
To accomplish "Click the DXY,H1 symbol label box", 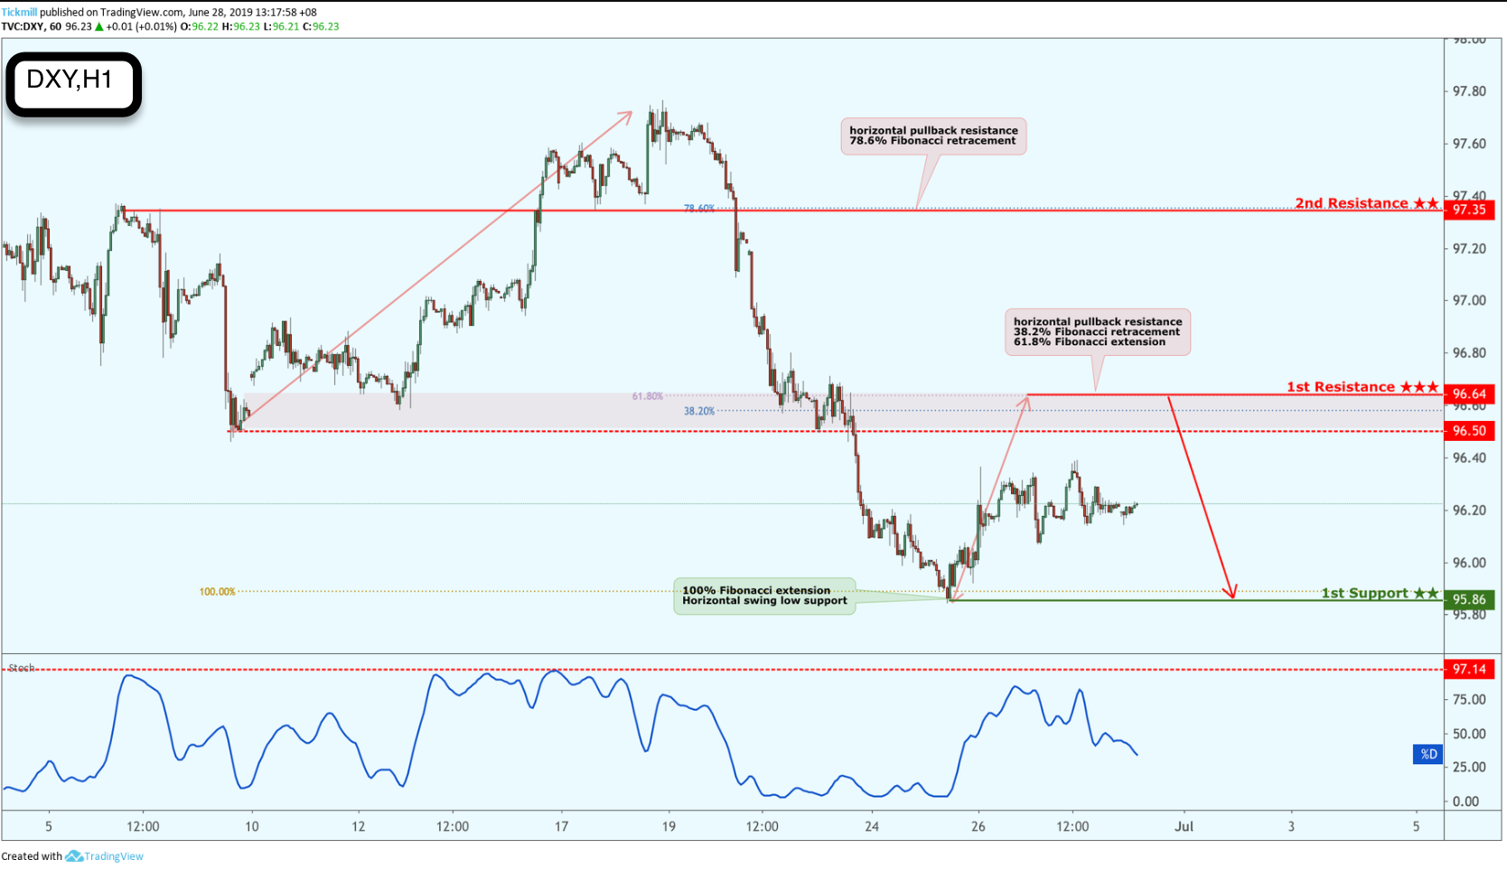I will click(x=73, y=84).
